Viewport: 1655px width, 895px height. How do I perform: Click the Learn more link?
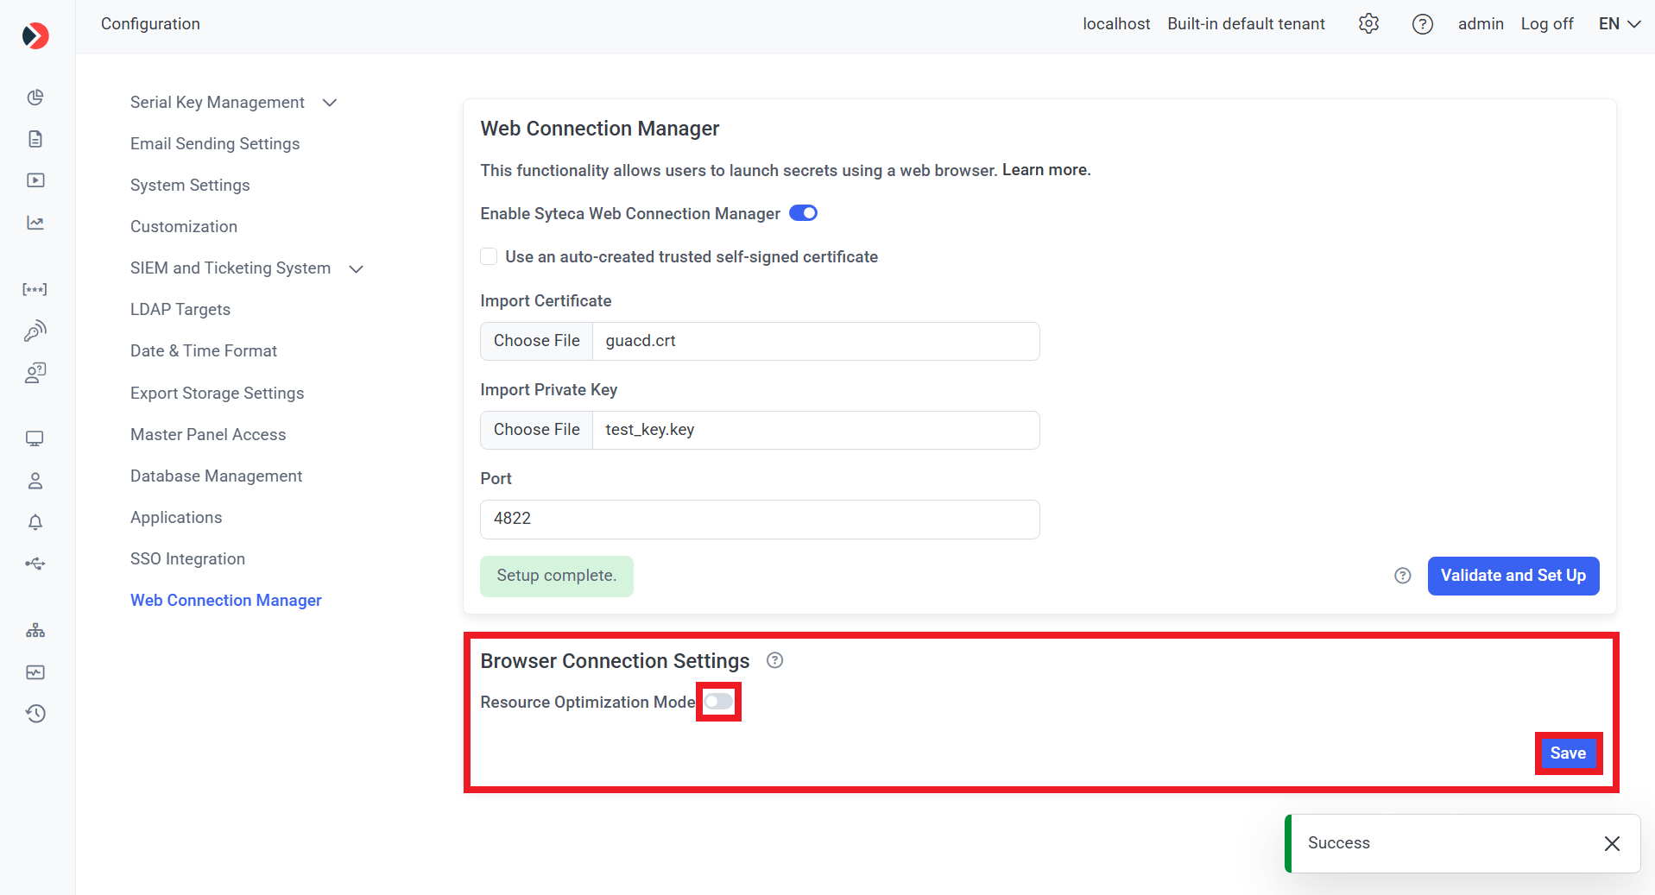(1045, 170)
